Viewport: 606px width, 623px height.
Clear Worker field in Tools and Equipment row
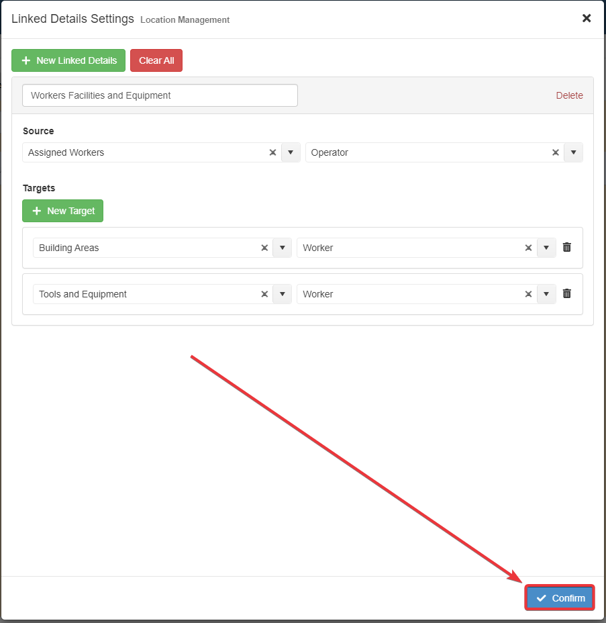[x=528, y=294]
